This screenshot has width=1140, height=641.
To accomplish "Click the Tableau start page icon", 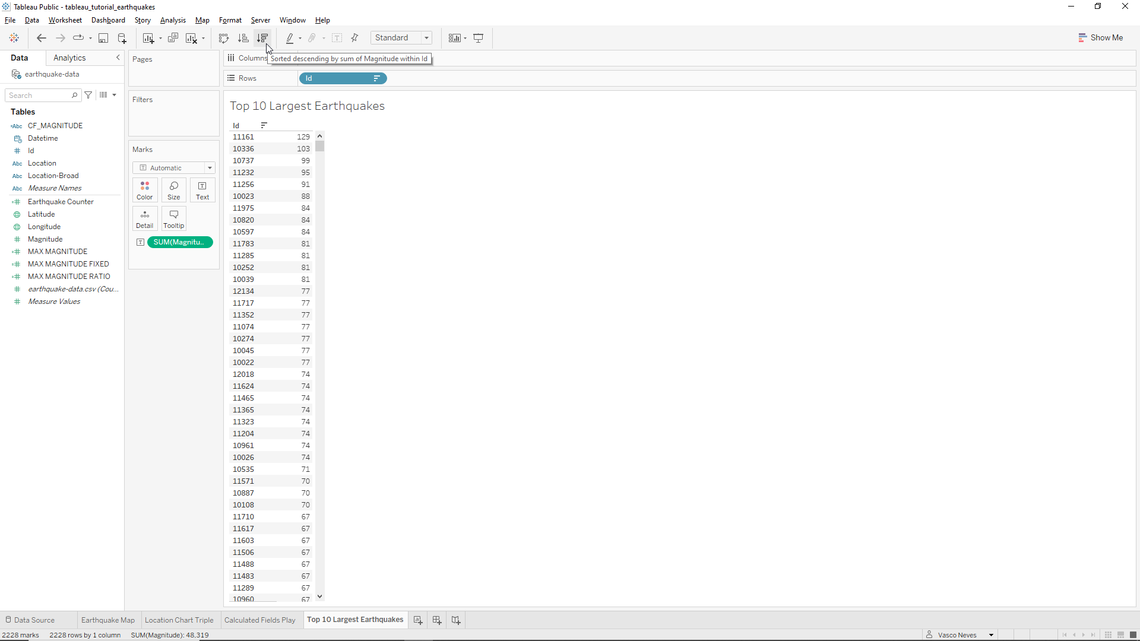I will pos(14,38).
